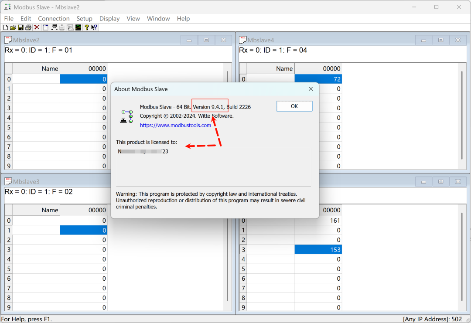Open the Connection menu
Viewport: 471px width, 323px height.
(54, 19)
